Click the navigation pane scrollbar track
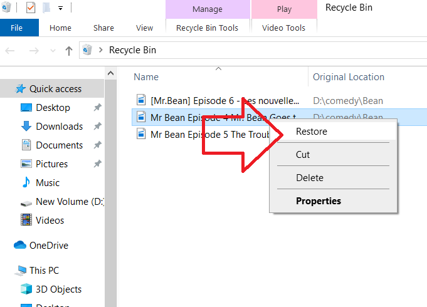The width and height of the screenshot is (427, 307). (x=110, y=194)
